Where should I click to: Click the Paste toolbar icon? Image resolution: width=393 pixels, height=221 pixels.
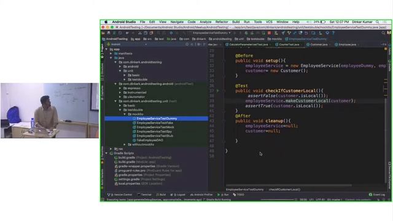[152, 33]
